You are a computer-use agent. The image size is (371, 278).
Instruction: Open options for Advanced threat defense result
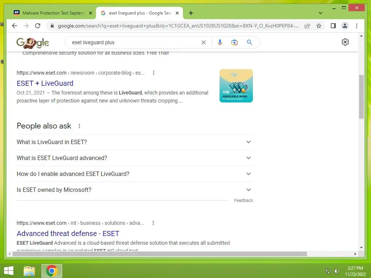pyautogui.click(x=153, y=223)
